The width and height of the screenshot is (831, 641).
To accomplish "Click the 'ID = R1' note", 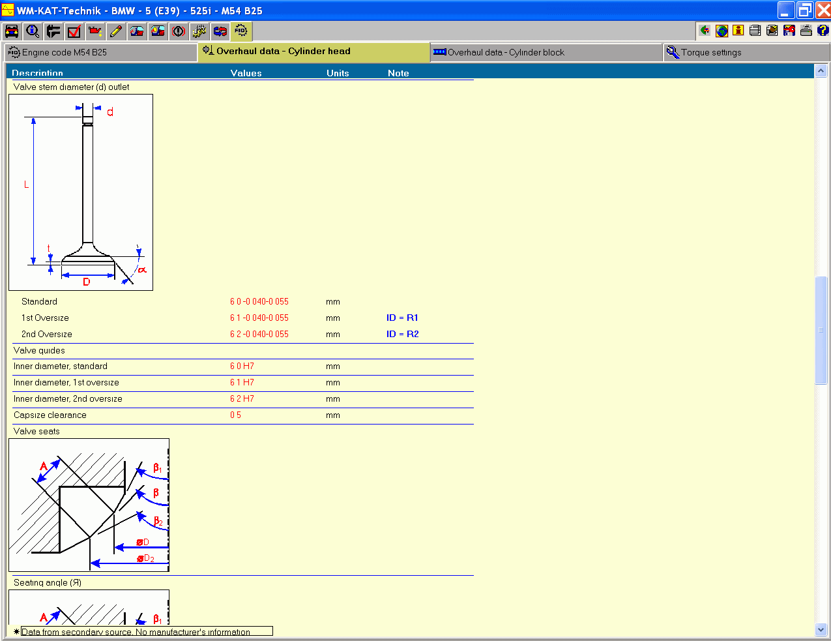I will coord(402,318).
